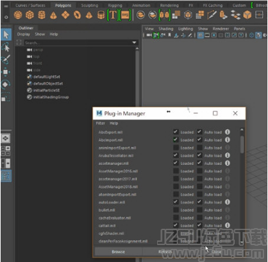Create a polygon cylinder from the shelf
Screen dimensions: 268x262
(x=42, y=15)
